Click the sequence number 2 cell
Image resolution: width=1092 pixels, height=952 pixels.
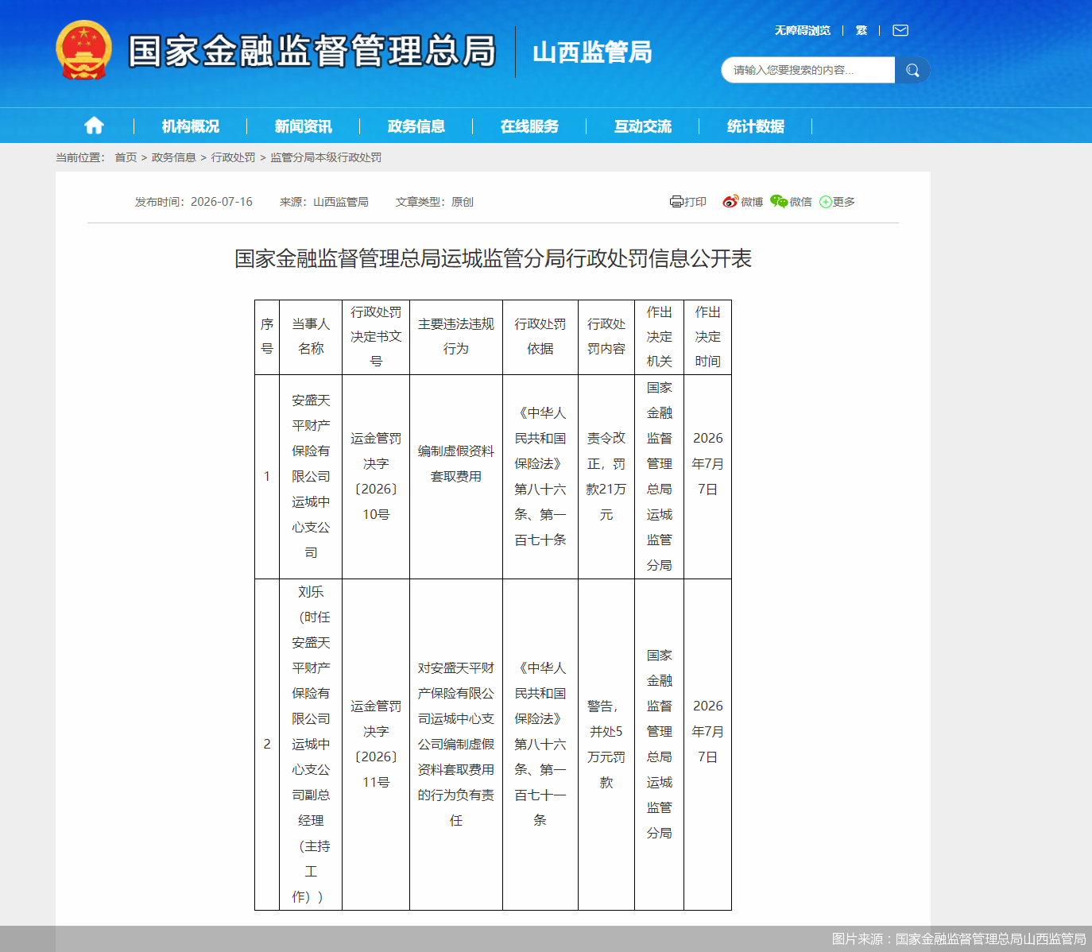[267, 745]
